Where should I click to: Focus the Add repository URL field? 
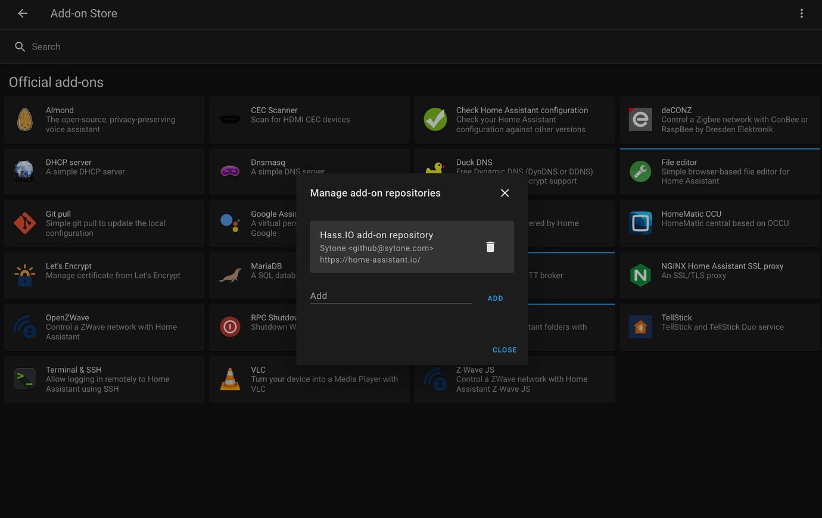(x=391, y=296)
